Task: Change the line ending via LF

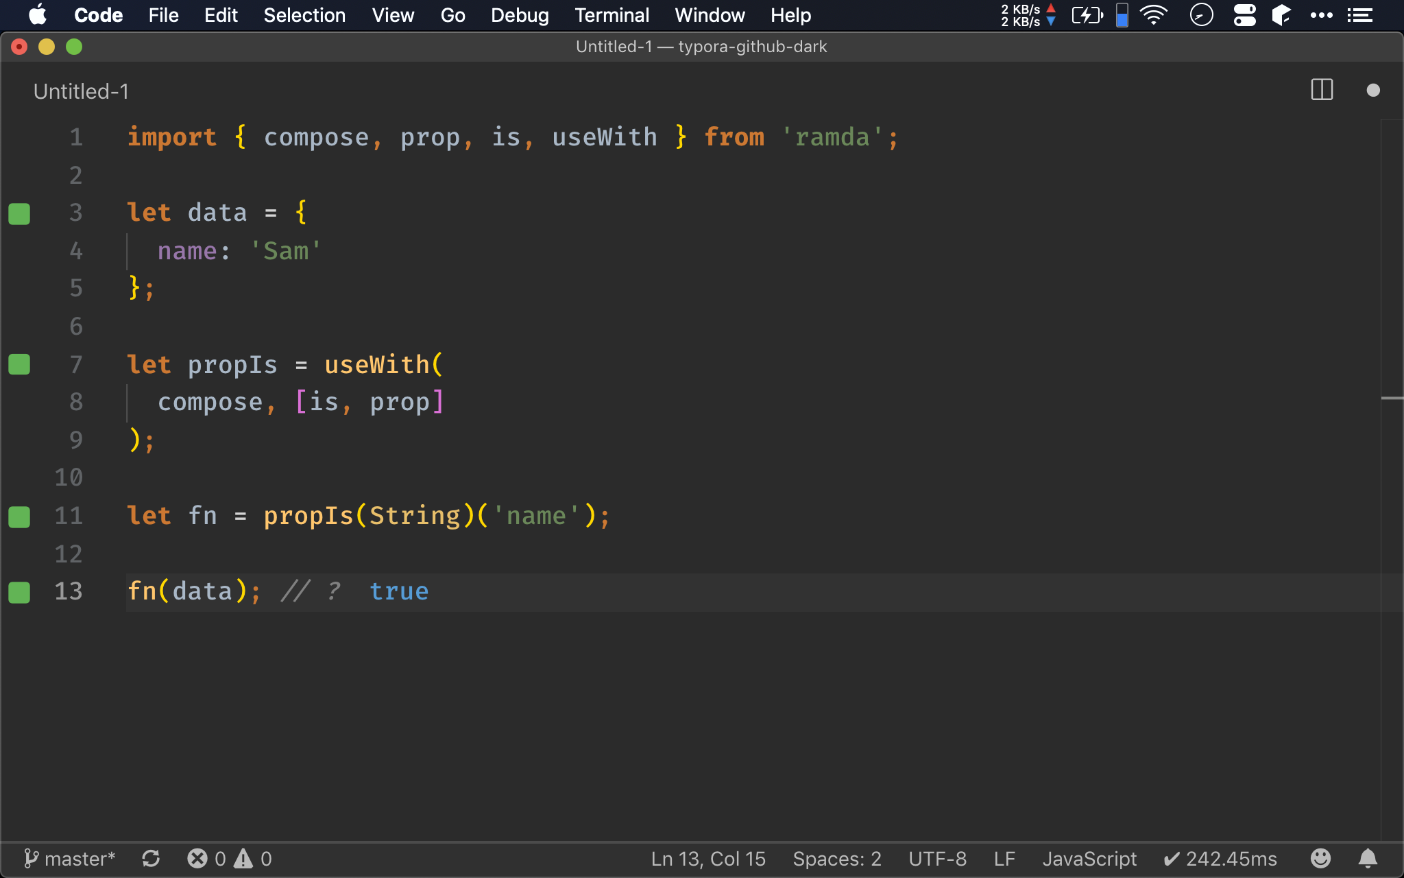Action: (x=1004, y=859)
